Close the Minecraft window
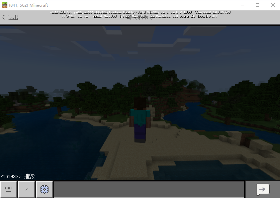The image size is (280, 198). pyautogui.click(x=273, y=5)
